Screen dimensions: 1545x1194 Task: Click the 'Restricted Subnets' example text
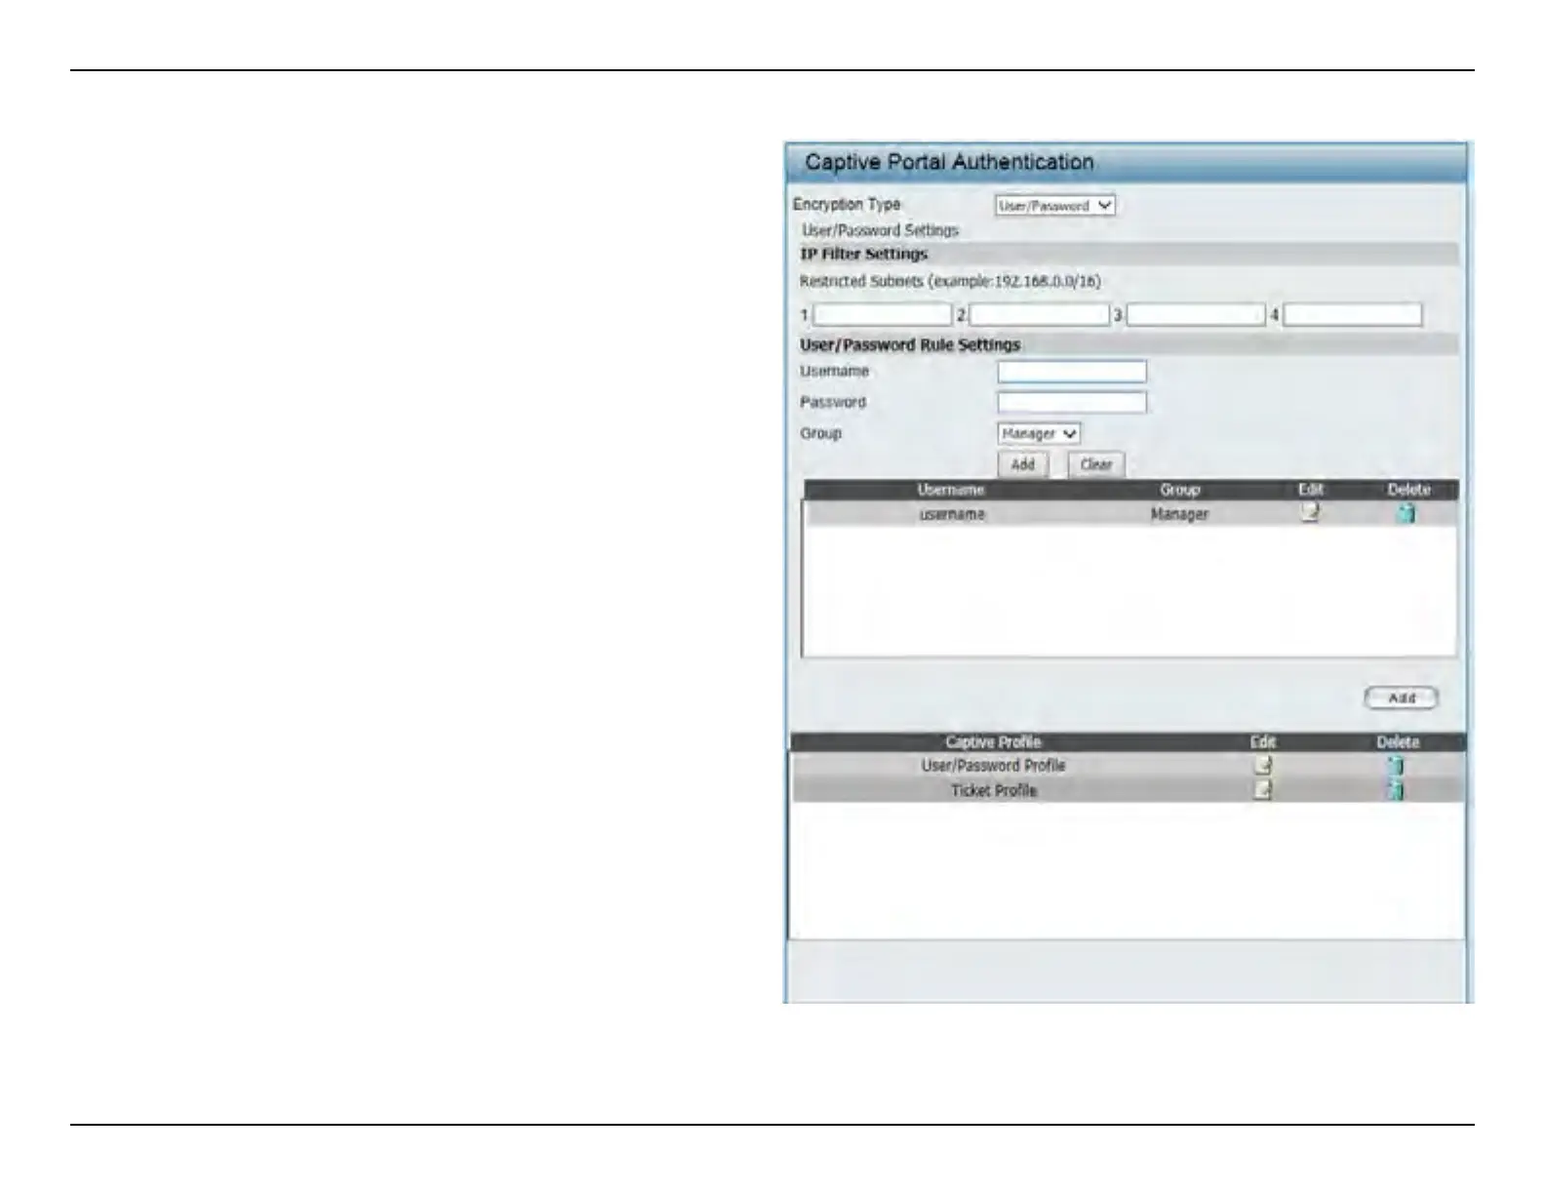tap(950, 282)
